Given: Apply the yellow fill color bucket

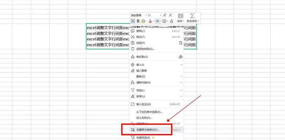Looking at the screenshot, I should pos(143,21).
